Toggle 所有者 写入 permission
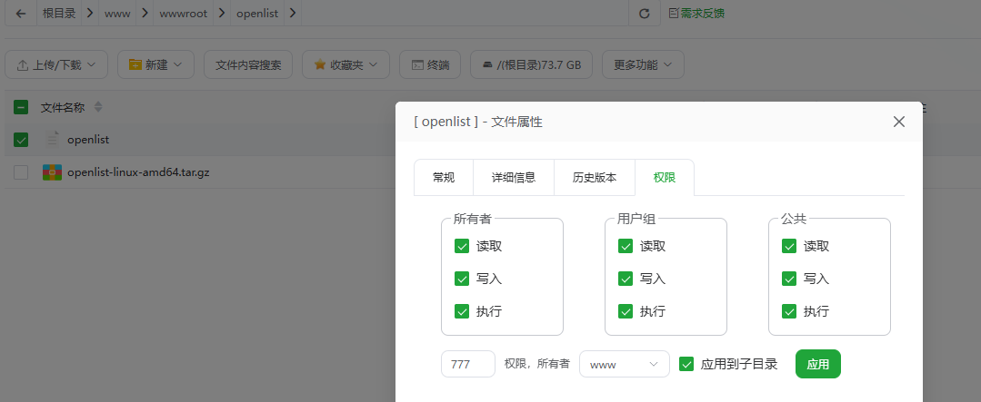Image resolution: width=981 pixels, height=402 pixels. click(x=462, y=279)
